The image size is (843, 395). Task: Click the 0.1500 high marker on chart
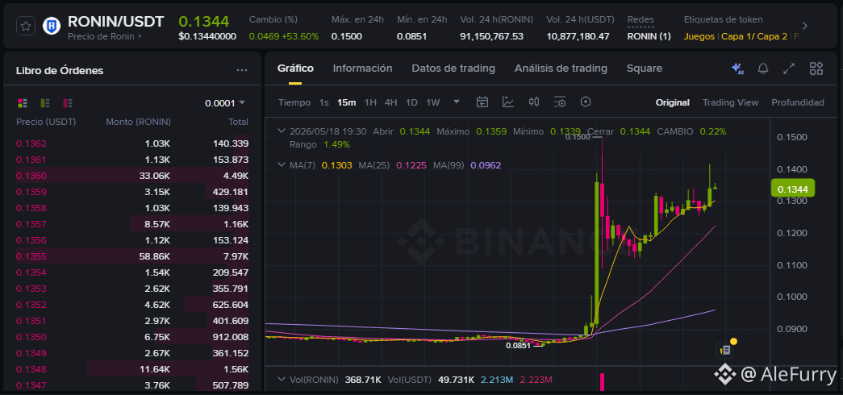(x=578, y=137)
